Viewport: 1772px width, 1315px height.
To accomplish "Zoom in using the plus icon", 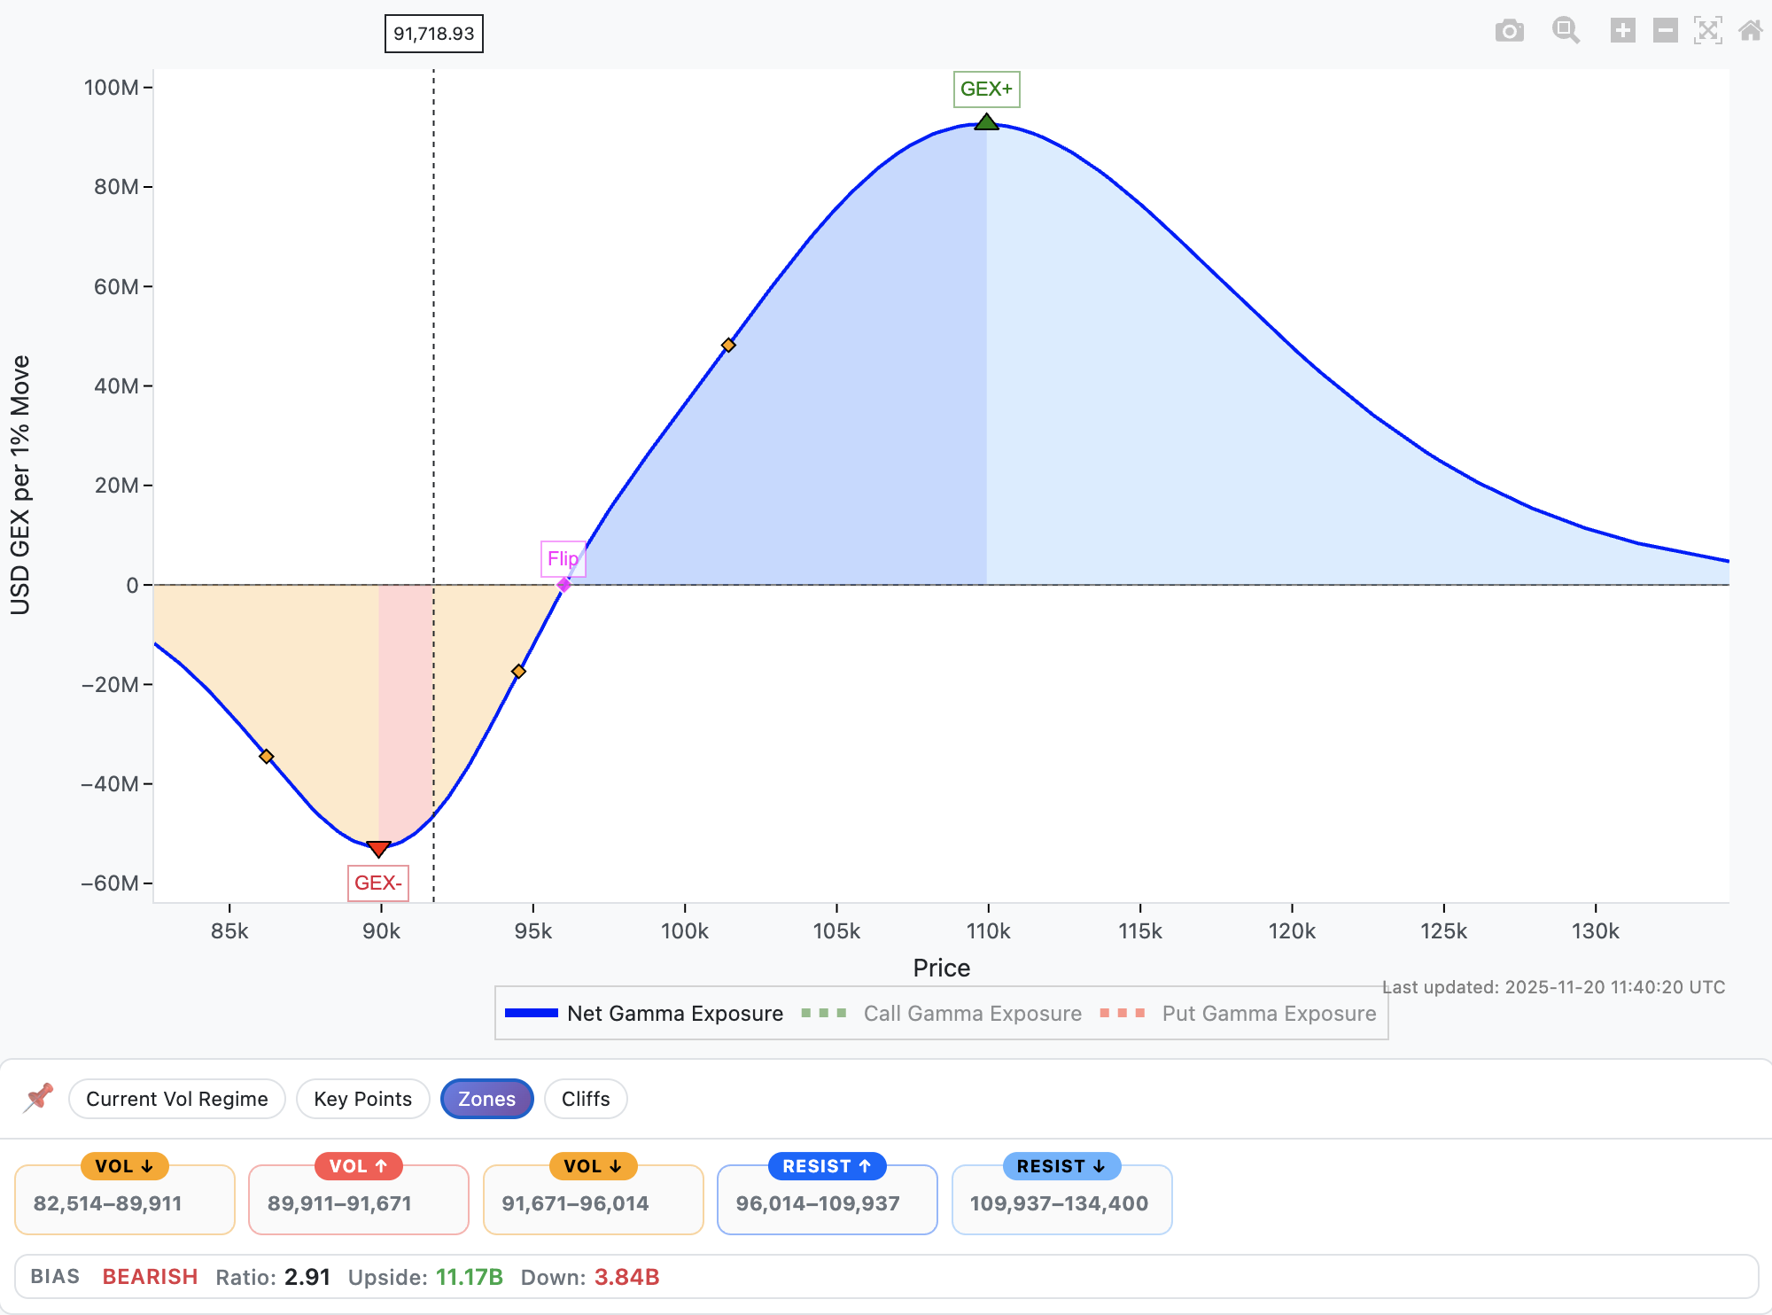I will 1622,29.
